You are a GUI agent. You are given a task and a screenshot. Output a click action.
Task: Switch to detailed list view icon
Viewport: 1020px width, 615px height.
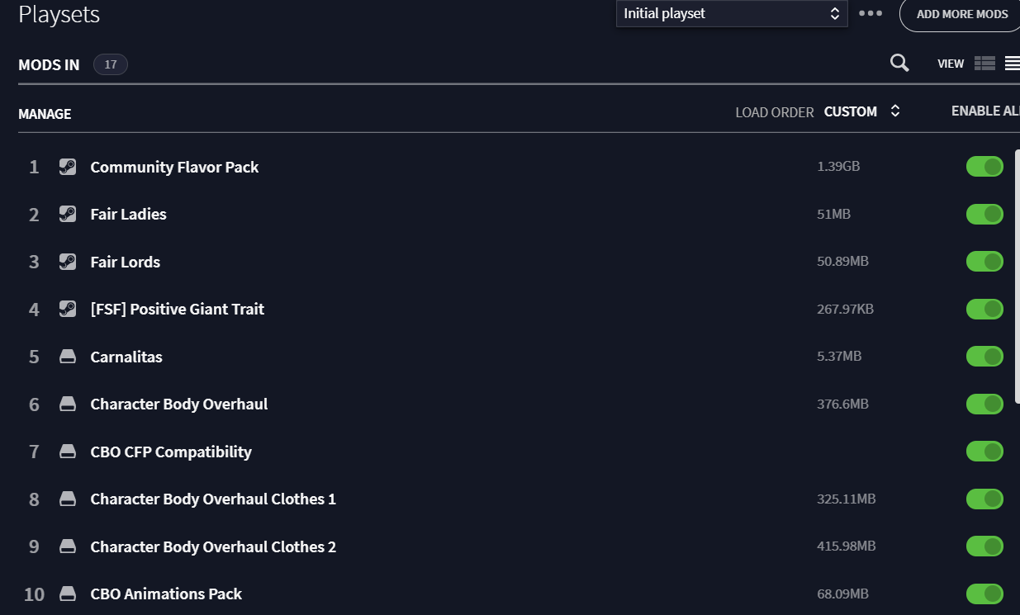984,64
